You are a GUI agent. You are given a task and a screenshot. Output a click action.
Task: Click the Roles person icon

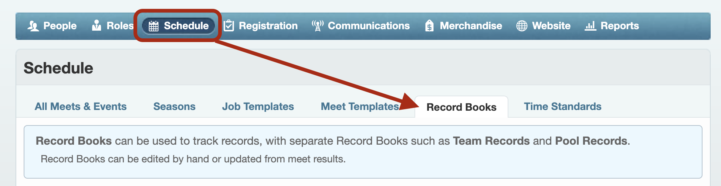coord(97,25)
